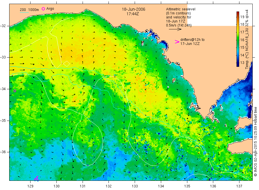Image resolution: width=259 pixels, height=190 pixels.
Task: Click the "0.5m/s (1kt 24h)" scale label
Action: pos(179,25)
